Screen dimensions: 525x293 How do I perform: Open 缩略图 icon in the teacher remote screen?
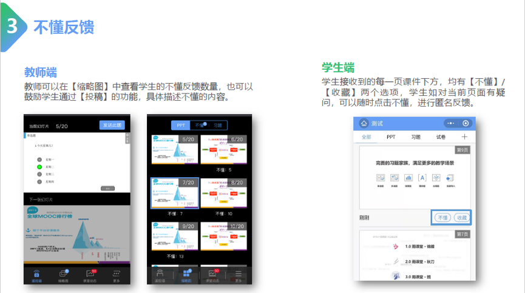click(63, 274)
